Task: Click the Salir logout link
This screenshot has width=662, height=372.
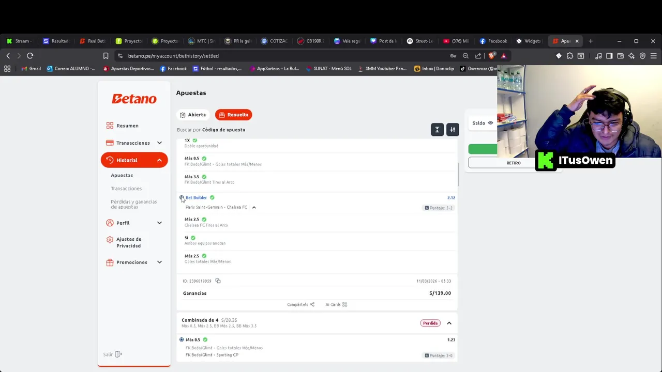Action: click(x=112, y=354)
